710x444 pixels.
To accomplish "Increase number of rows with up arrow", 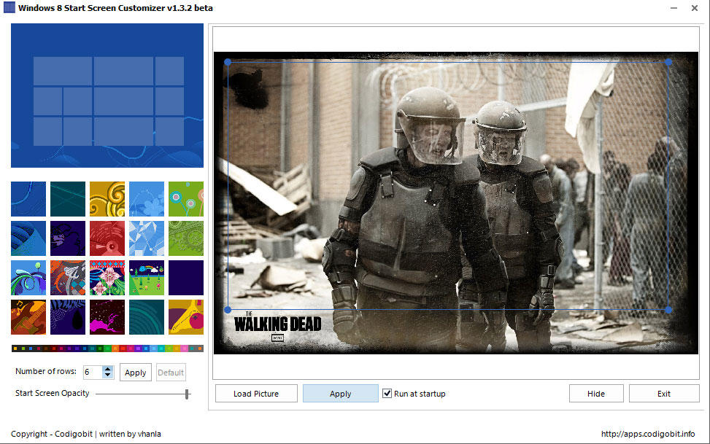I will pyautogui.click(x=107, y=369).
